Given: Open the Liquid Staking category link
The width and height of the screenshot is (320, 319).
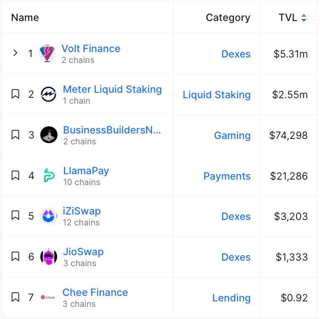Looking at the screenshot, I should (216, 95).
